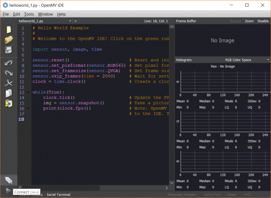Collapse the while(True) code block
The image size is (271, 198).
28,92
